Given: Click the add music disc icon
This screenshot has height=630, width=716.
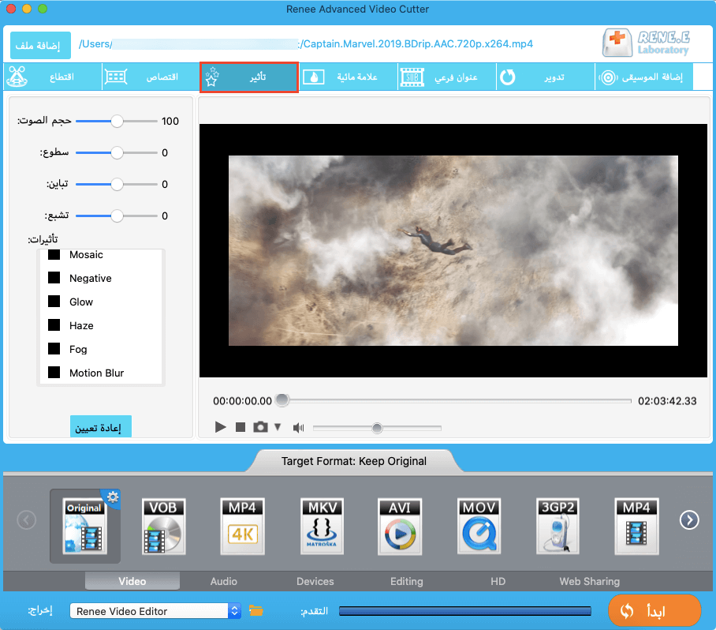Looking at the screenshot, I should (x=608, y=77).
